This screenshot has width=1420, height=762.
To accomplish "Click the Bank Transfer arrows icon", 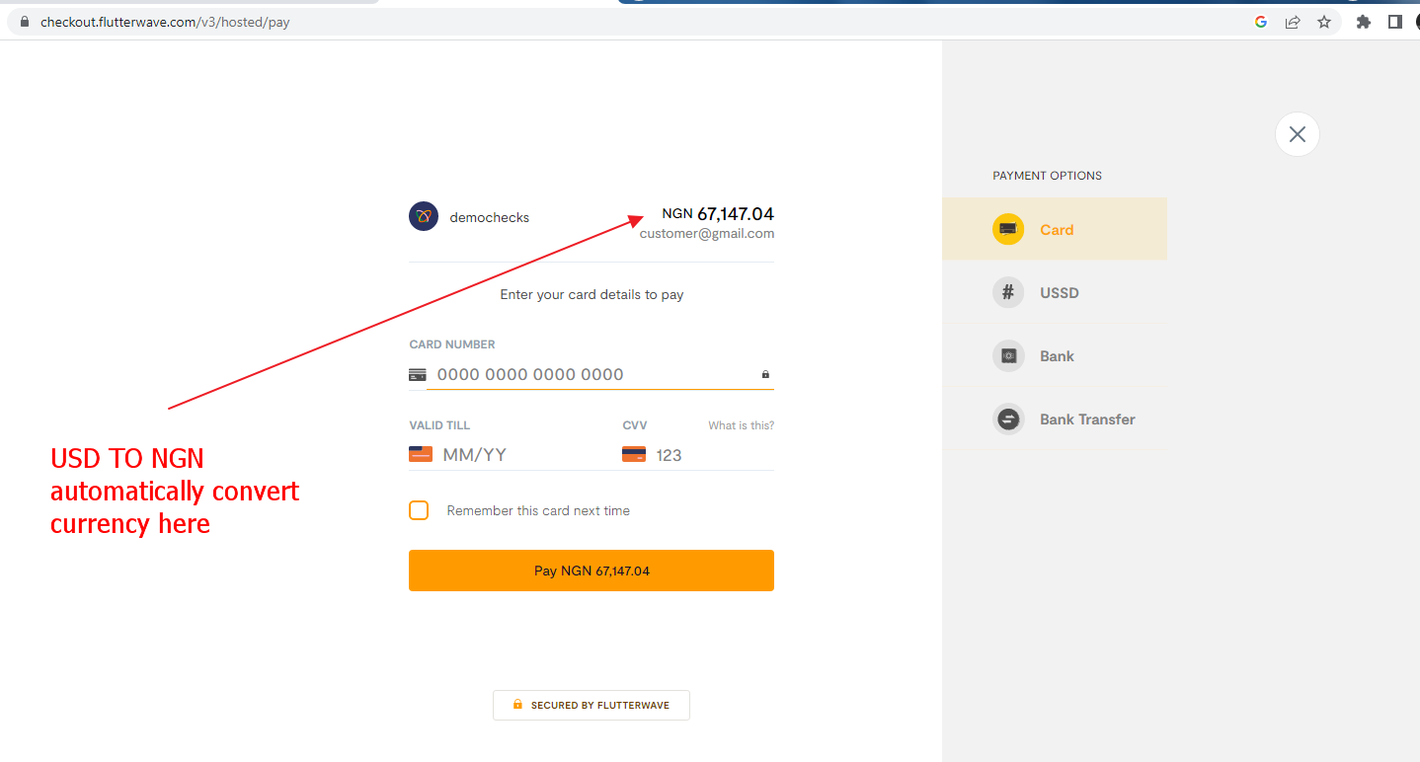I will tap(1008, 419).
